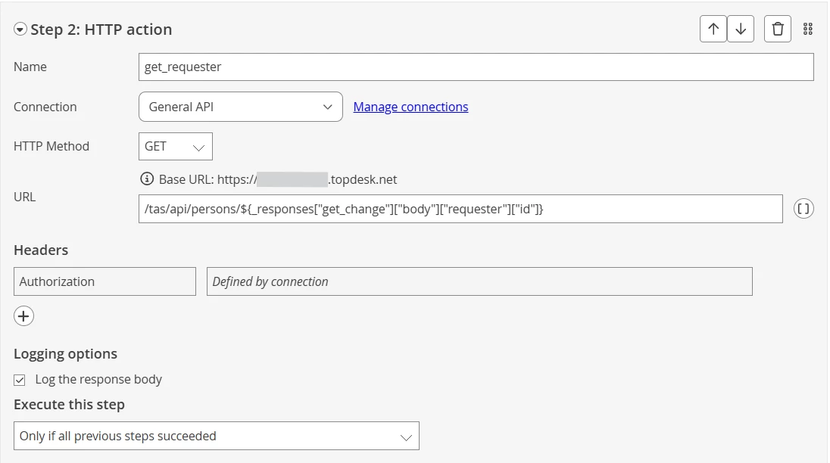Image resolution: width=830 pixels, height=463 pixels.
Task: Add a new header with plus icon
Action: tap(23, 316)
